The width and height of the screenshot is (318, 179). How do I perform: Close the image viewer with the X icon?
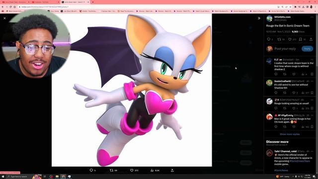tap(4, 18)
